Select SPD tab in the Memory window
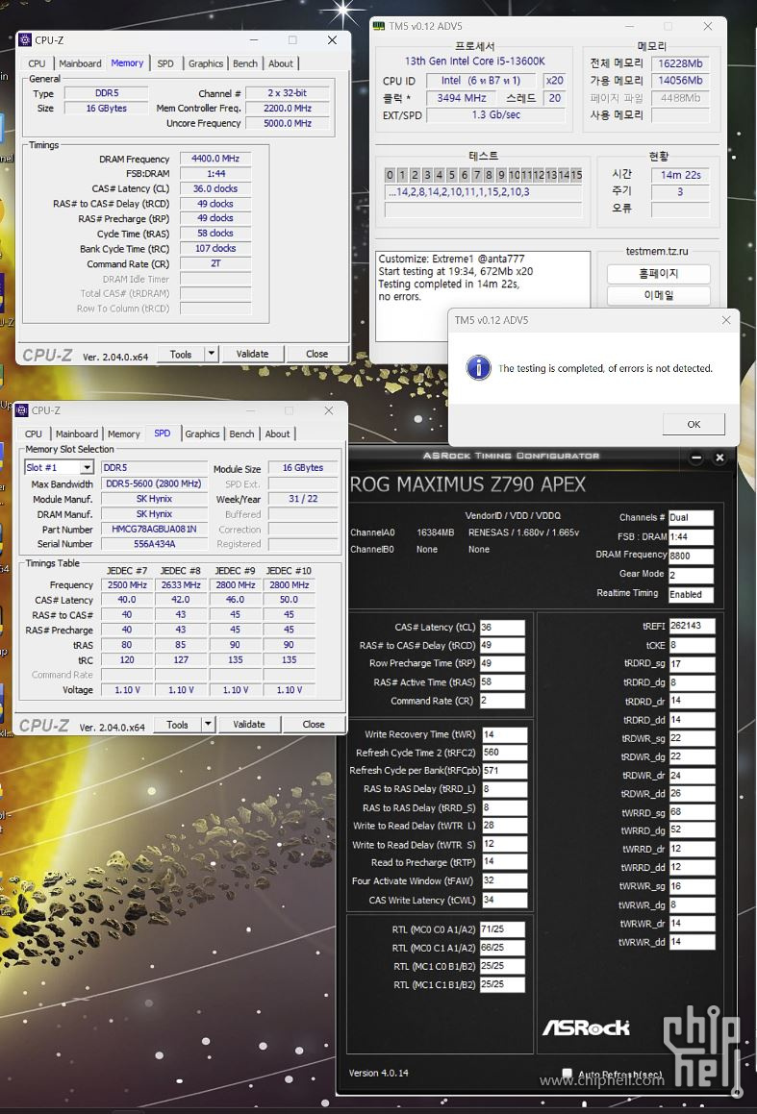The height and width of the screenshot is (1114, 757). pyautogui.click(x=165, y=64)
